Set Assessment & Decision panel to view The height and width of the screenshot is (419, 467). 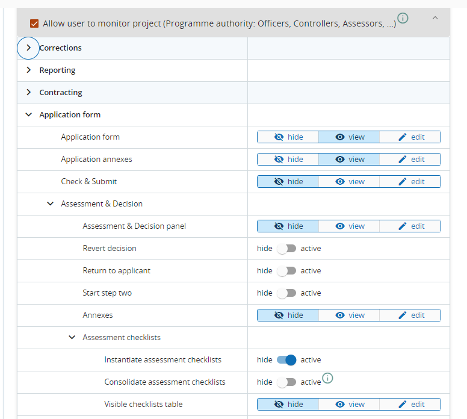(349, 226)
